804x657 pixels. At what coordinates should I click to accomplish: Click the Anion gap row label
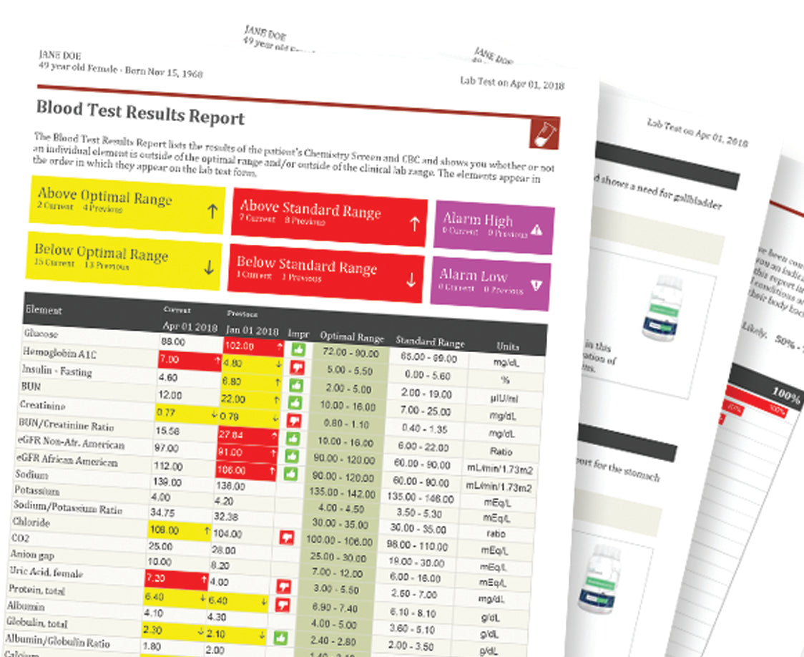coord(31,554)
